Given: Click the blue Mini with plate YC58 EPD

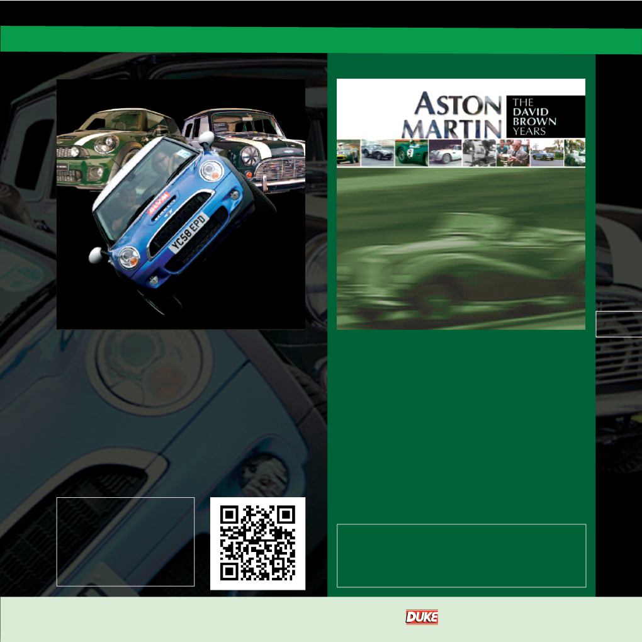Looking at the screenshot, I should click(x=176, y=223).
